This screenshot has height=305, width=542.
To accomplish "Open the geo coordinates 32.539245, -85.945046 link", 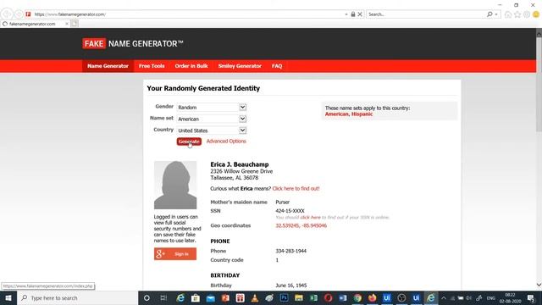I will (x=301, y=225).
